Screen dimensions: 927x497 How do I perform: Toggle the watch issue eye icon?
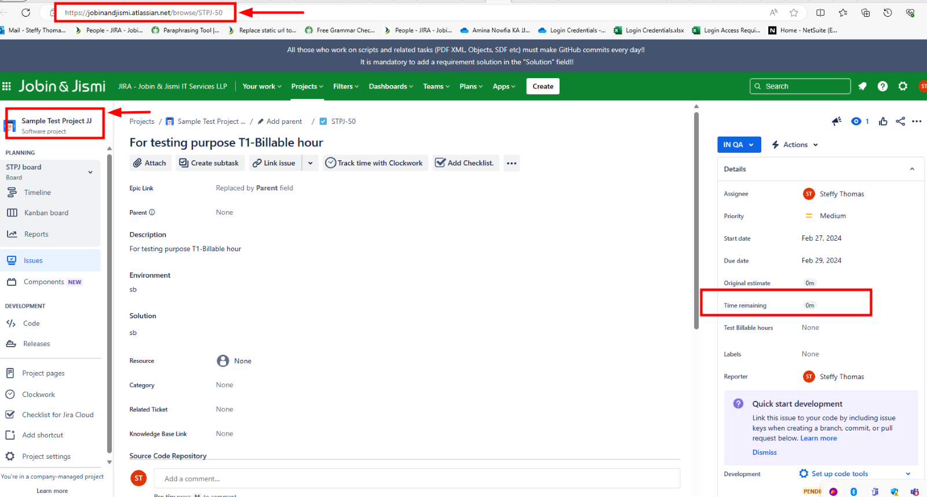click(x=856, y=122)
